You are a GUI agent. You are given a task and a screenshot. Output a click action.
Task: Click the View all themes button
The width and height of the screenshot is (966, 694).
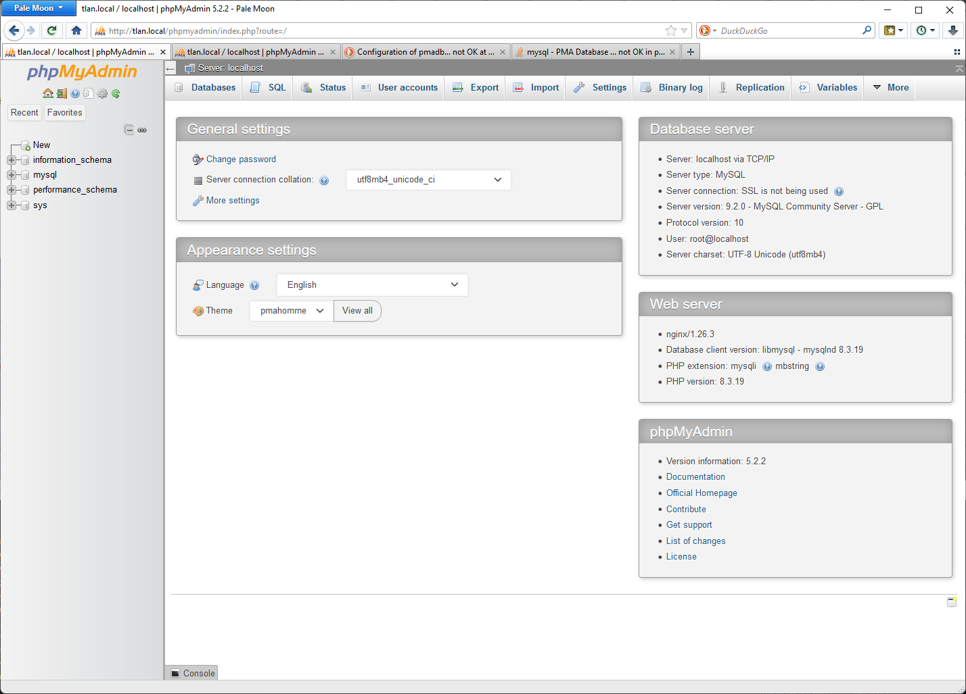tap(357, 311)
